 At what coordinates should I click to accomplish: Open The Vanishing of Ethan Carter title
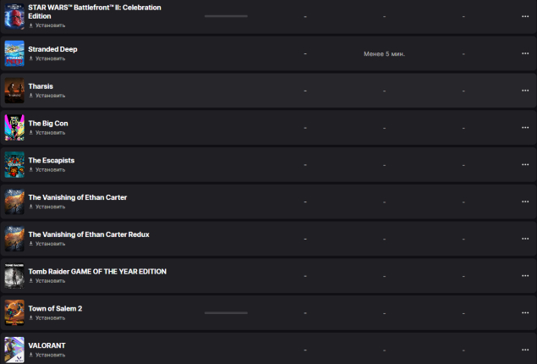(x=78, y=197)
